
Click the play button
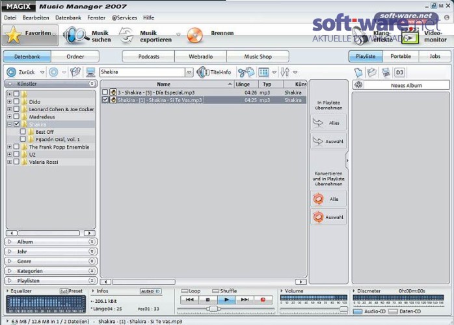point(227,300)
